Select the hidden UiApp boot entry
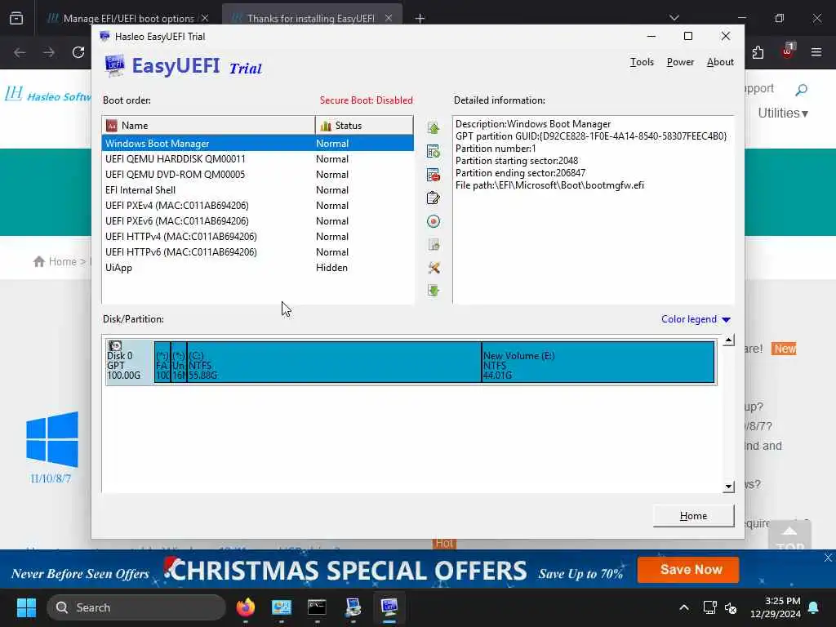836x627 pixels. [257, 268]
